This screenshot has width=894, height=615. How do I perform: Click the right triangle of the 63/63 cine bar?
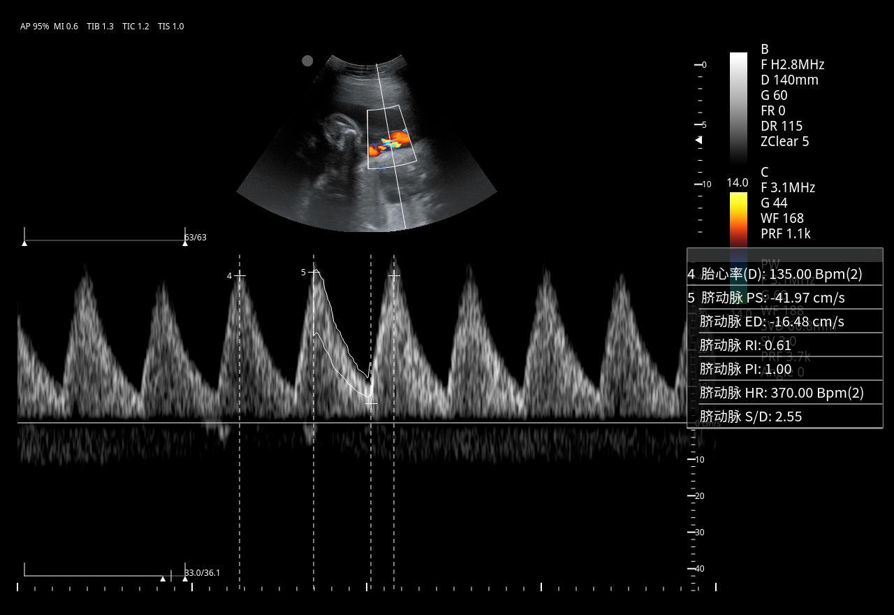[x=185, y=243]
